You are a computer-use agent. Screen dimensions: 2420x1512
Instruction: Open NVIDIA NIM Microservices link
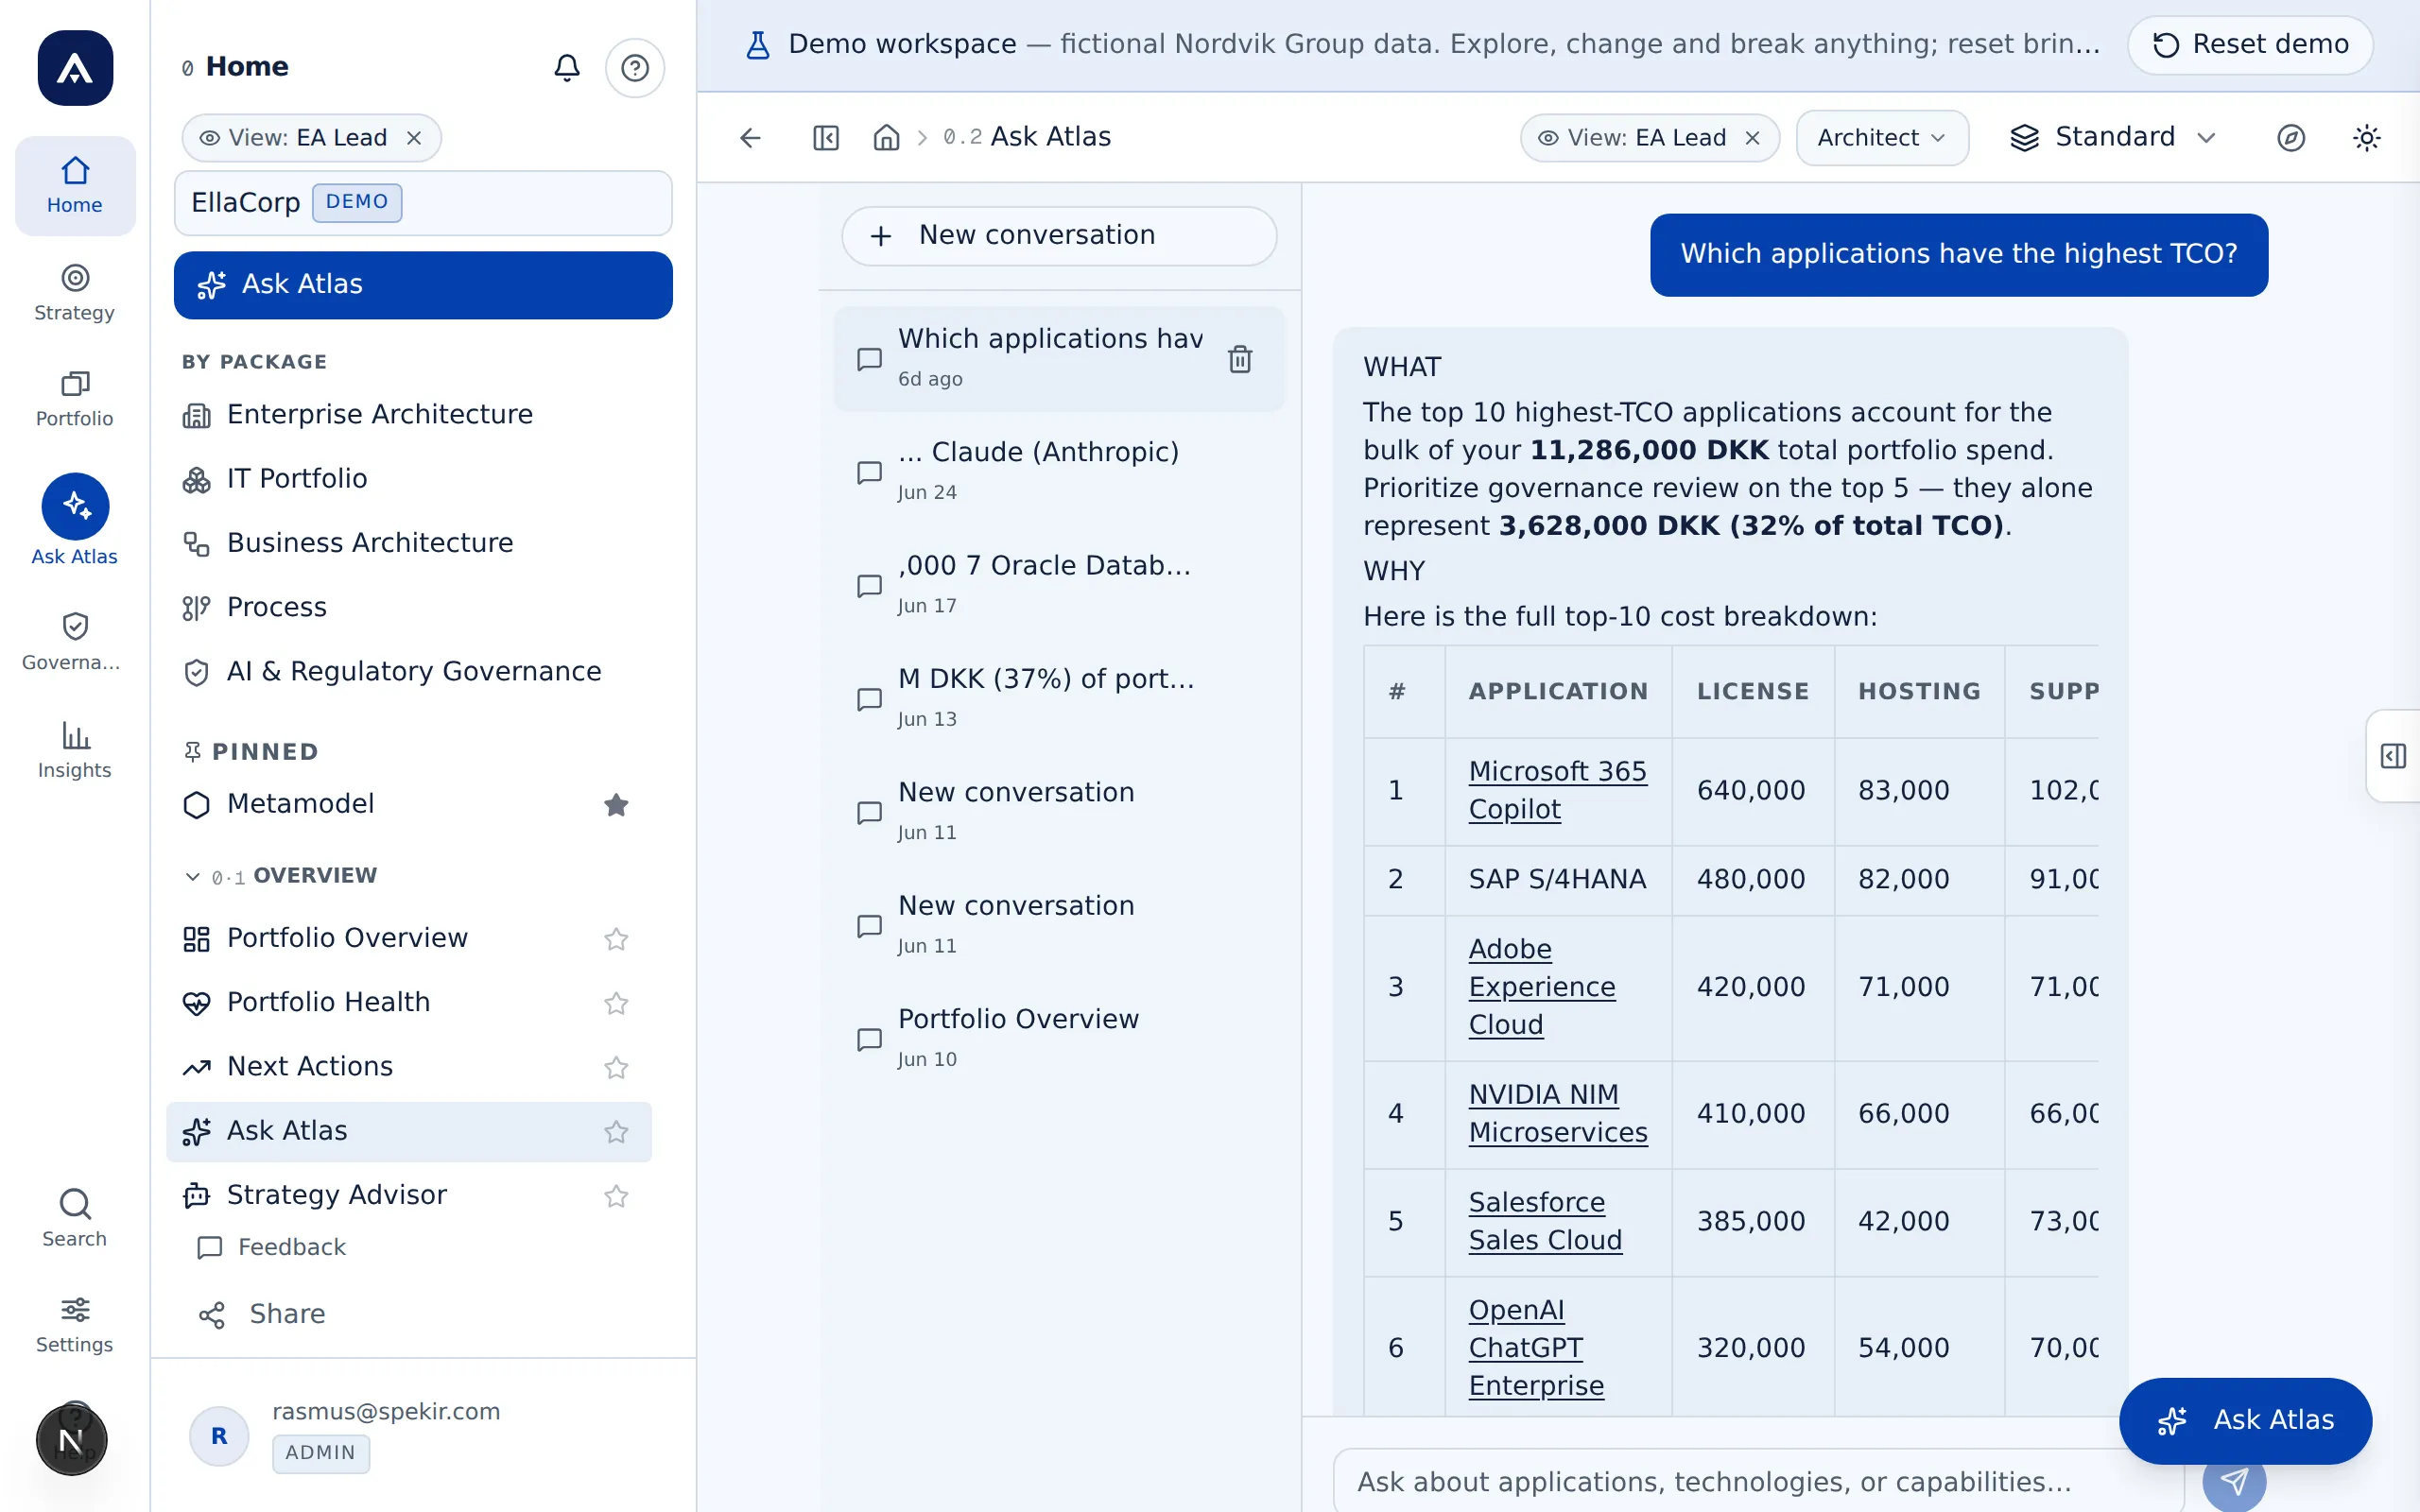click(1557, 1113)
